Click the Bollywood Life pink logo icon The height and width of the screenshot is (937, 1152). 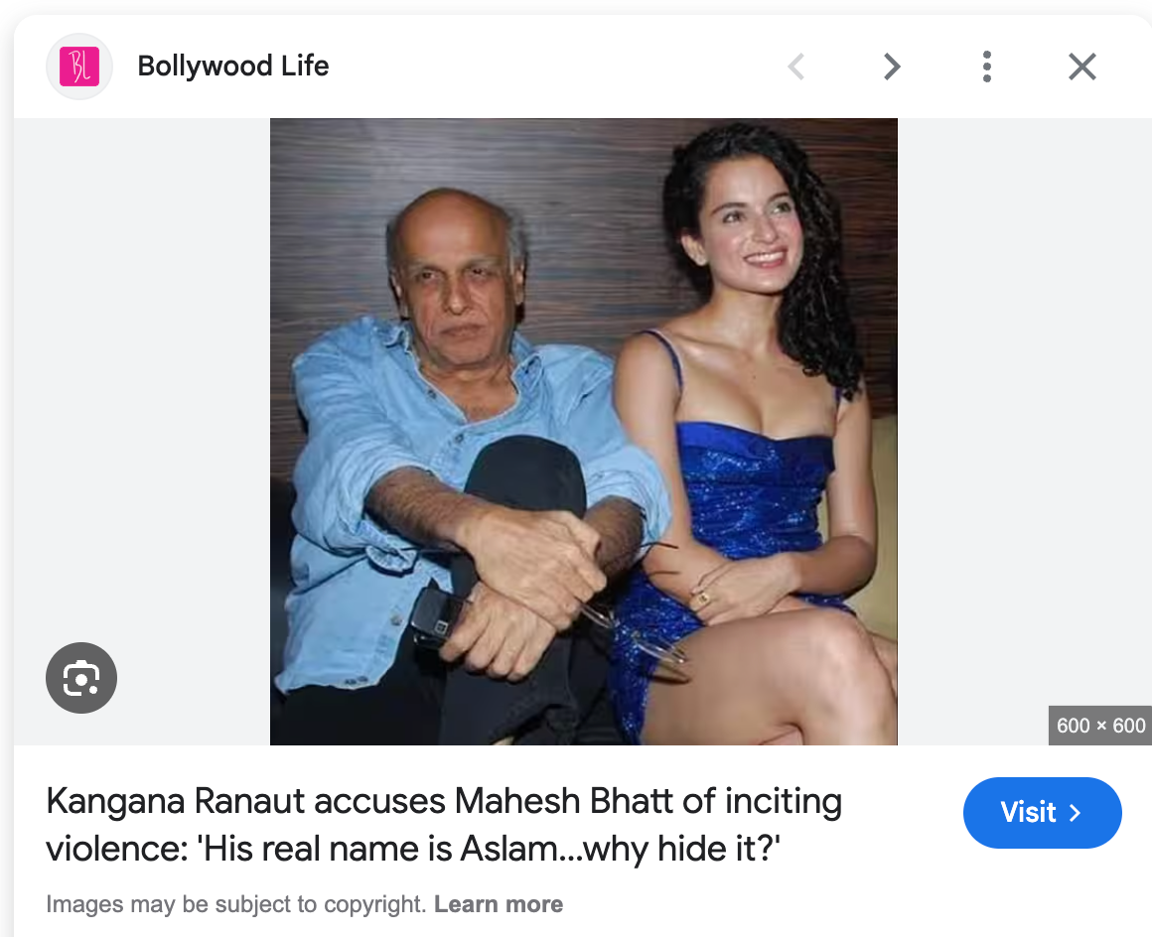tap(78, 67)
